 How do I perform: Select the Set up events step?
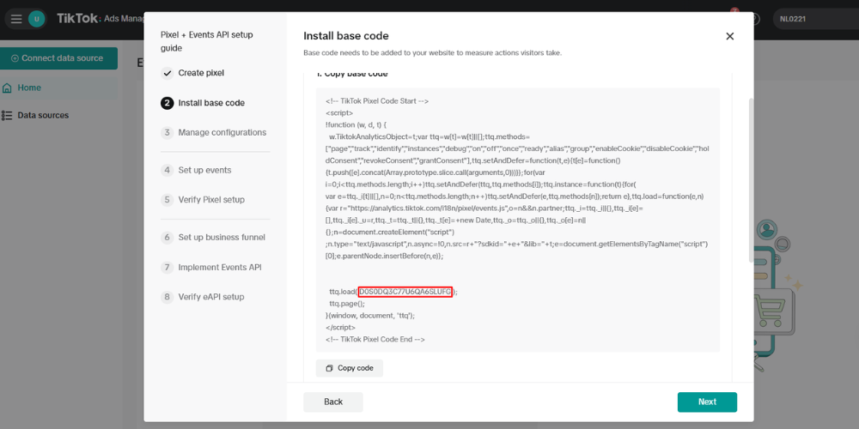point(205,170)
